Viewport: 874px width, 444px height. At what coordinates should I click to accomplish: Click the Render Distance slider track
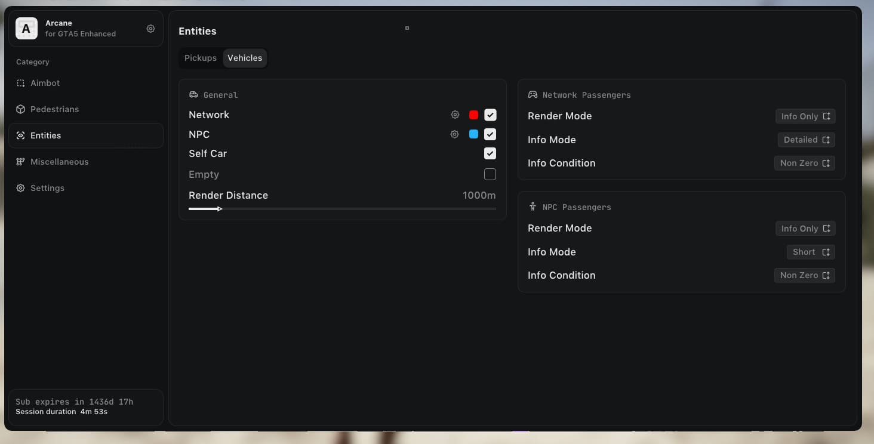342,209
